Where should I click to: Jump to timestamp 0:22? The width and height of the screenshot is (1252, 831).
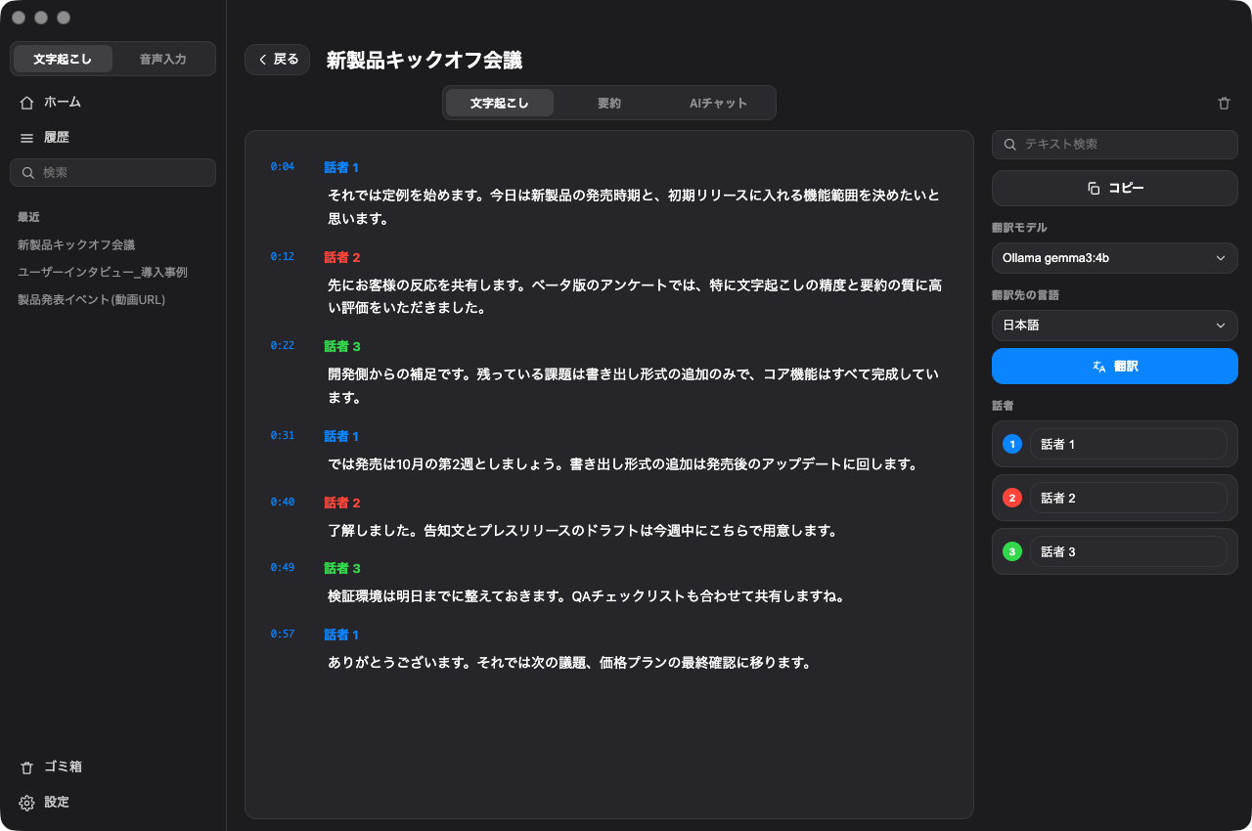click(283, 346)
